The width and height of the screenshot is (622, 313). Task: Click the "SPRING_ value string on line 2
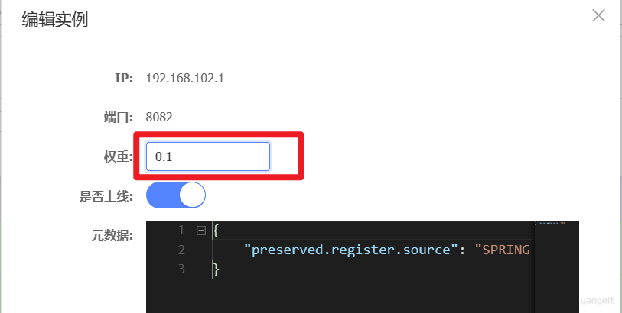pos(505,250)
